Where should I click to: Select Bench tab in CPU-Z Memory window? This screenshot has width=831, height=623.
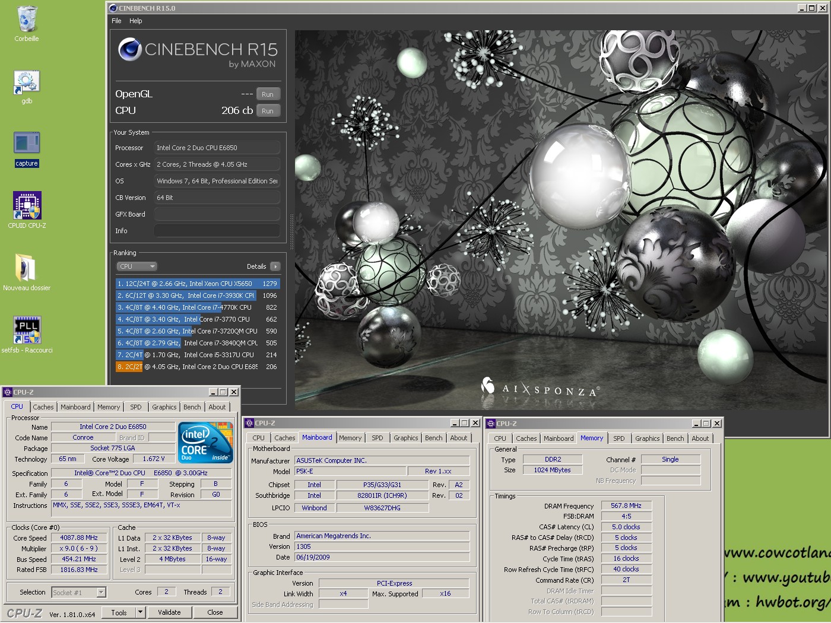tap(675, 438)
